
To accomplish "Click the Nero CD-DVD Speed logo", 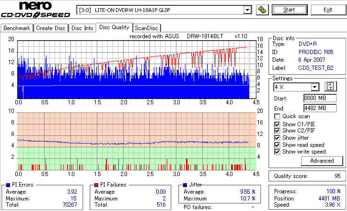I will 35,10.
